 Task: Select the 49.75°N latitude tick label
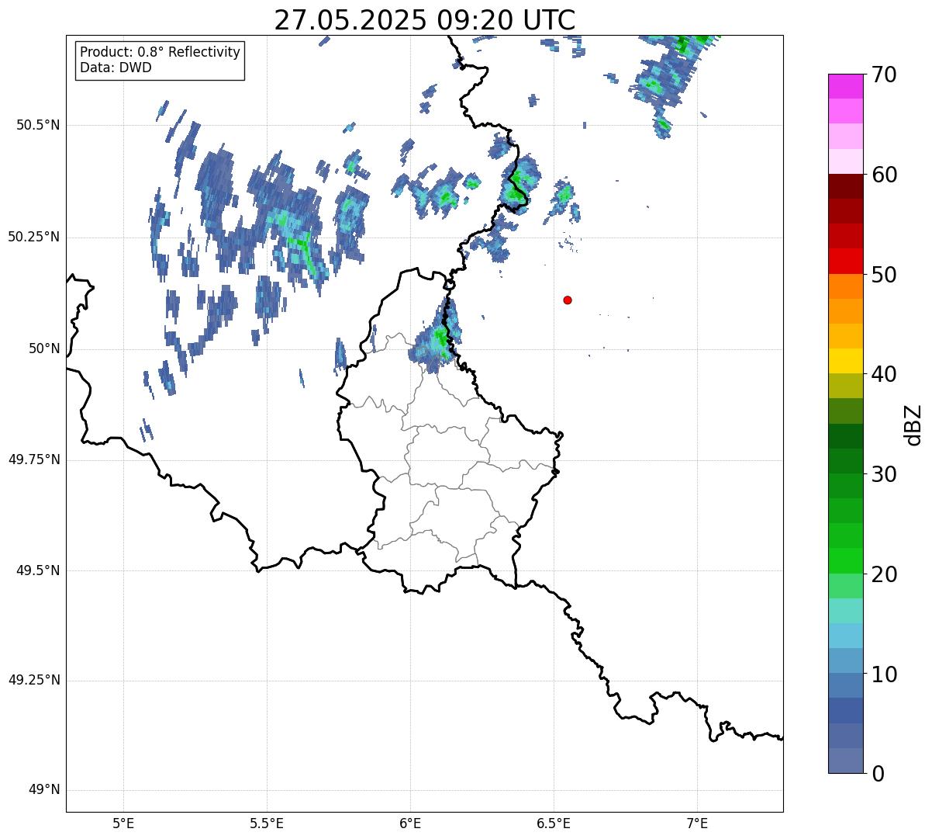34,459
